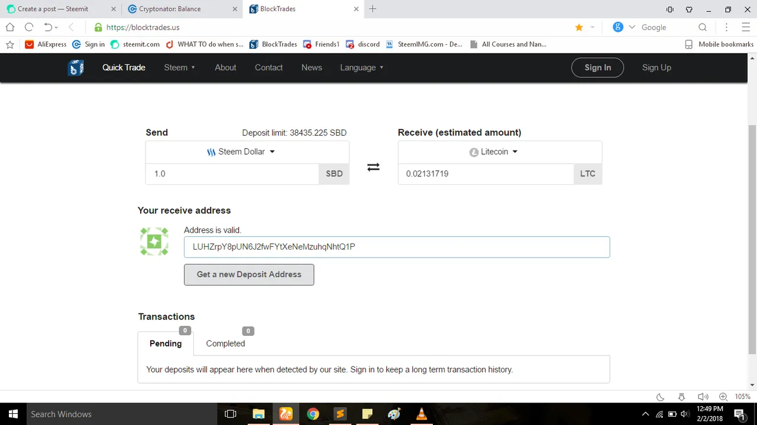Click the bookmark star in address bar
Image resolution: width=757 pixels, height=425 pixels.
(579, 27)
